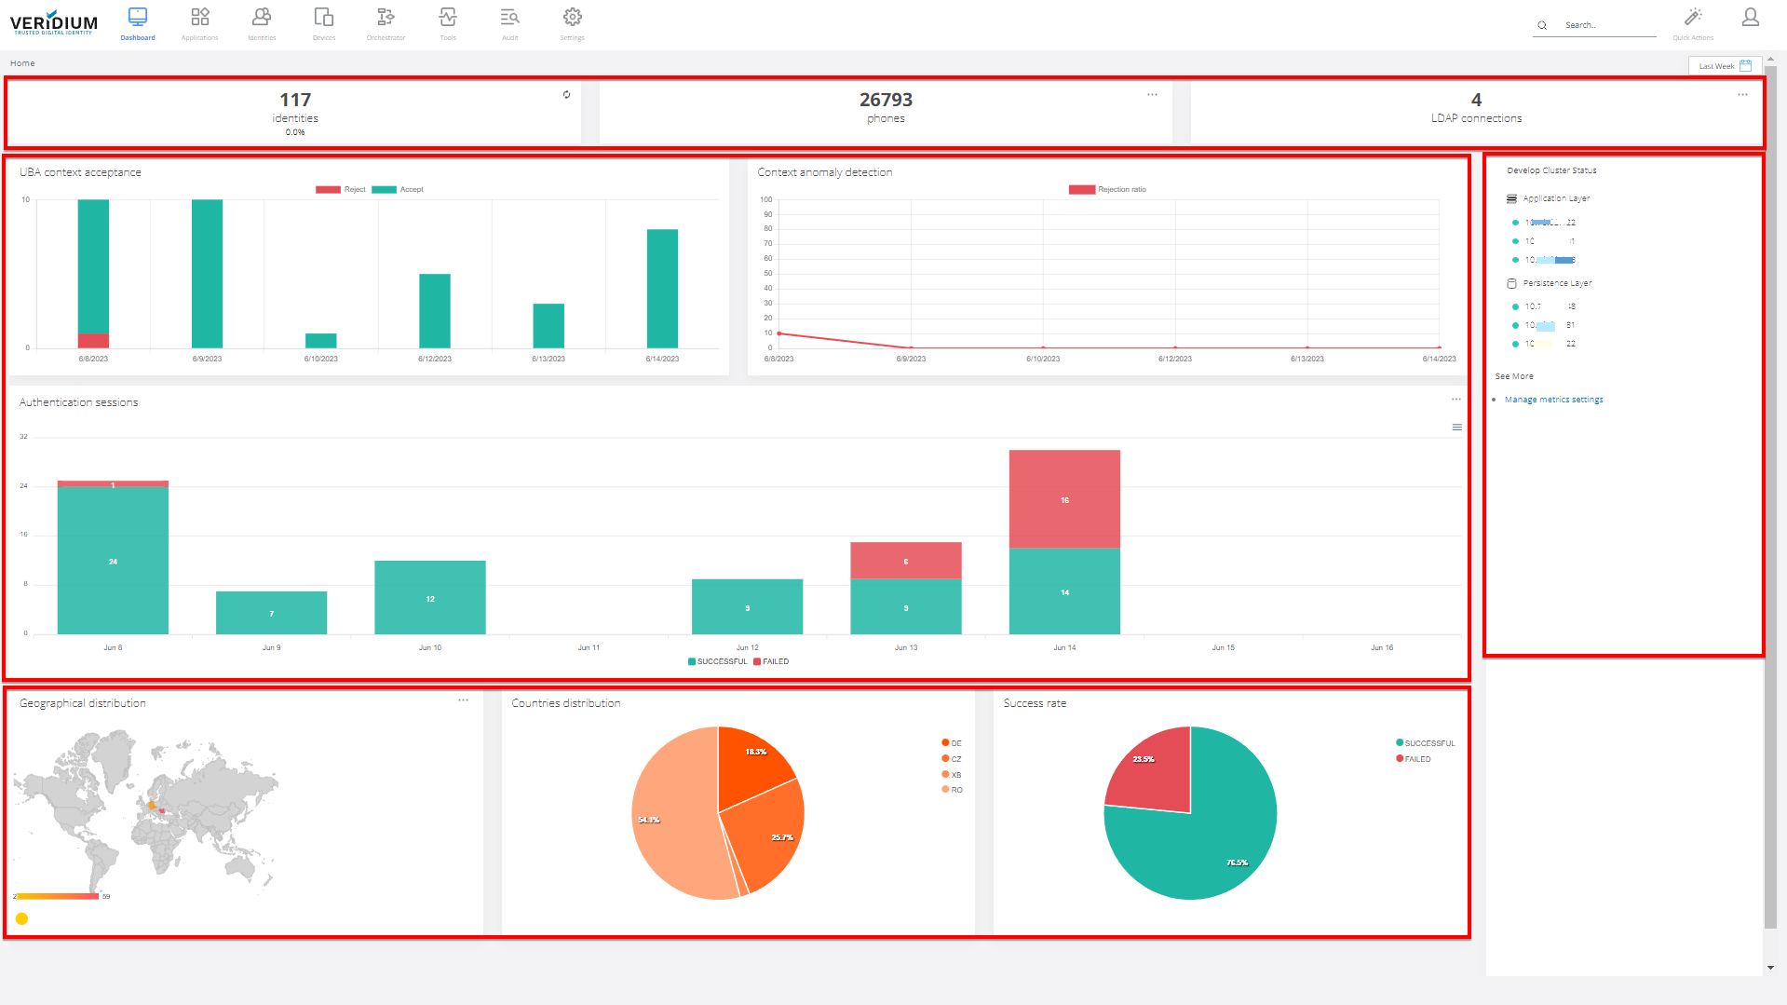1787x1005 pixels.
Task: Open Authentication sessions chart hamburger menu
Action: click(1456, 428)
